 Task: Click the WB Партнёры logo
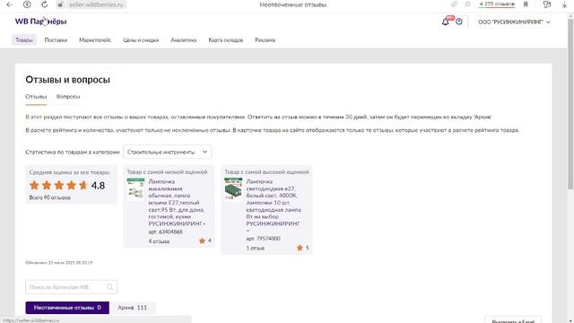40,22
